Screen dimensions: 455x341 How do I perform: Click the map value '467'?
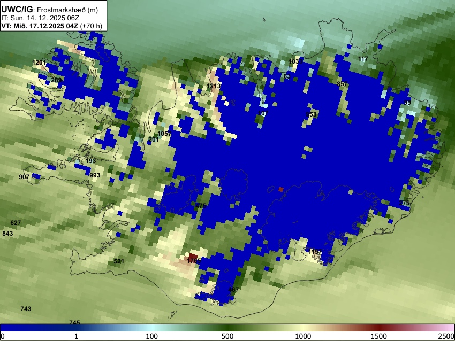[x=233, y=290]
